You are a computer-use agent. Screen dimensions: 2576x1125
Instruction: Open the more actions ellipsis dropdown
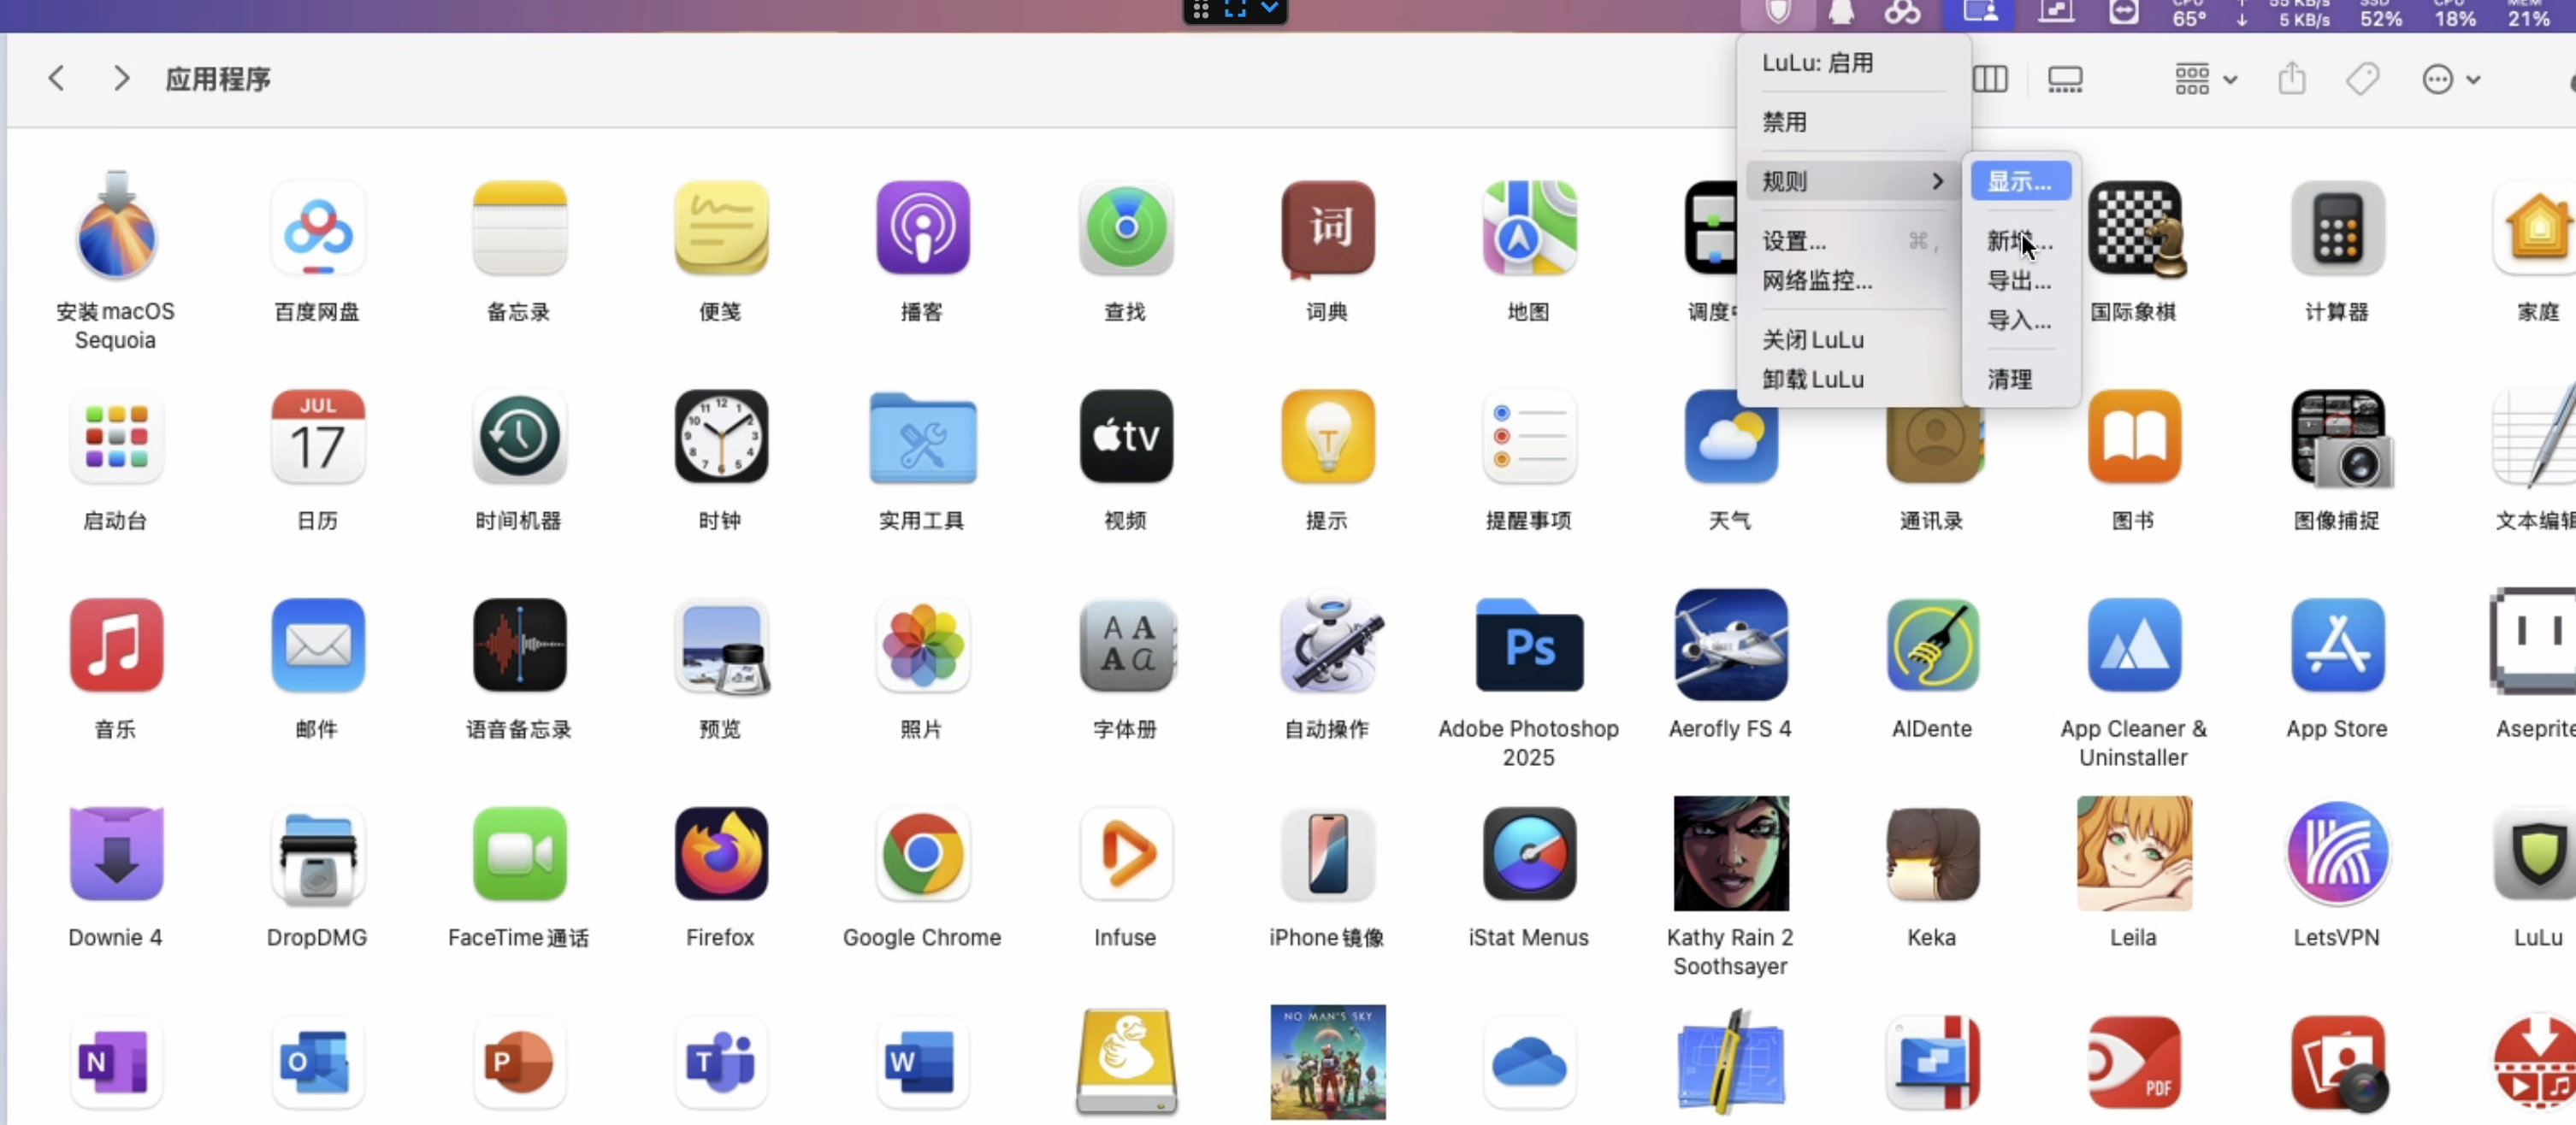[x=2449, y=79]
